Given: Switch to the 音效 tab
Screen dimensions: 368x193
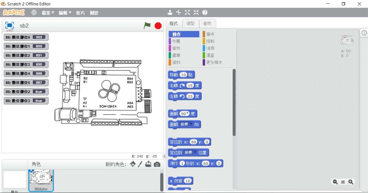Looking at the screenshot, I should [207, 23].
